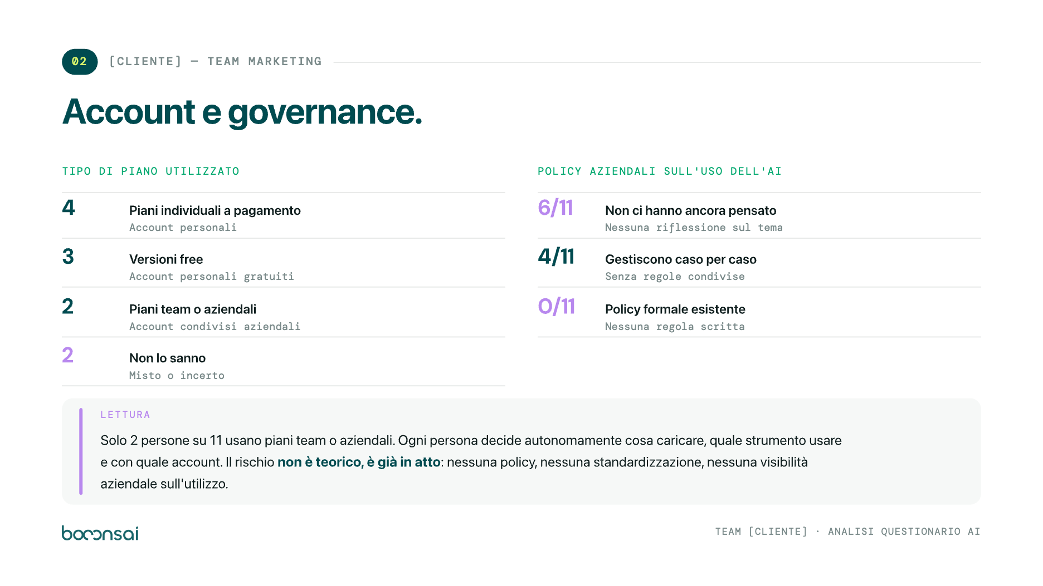
Task: Click footer text 'TEAM [CLIENTE] · ANALISI QUESTIONARIO AI'
Action: (847, 531)
